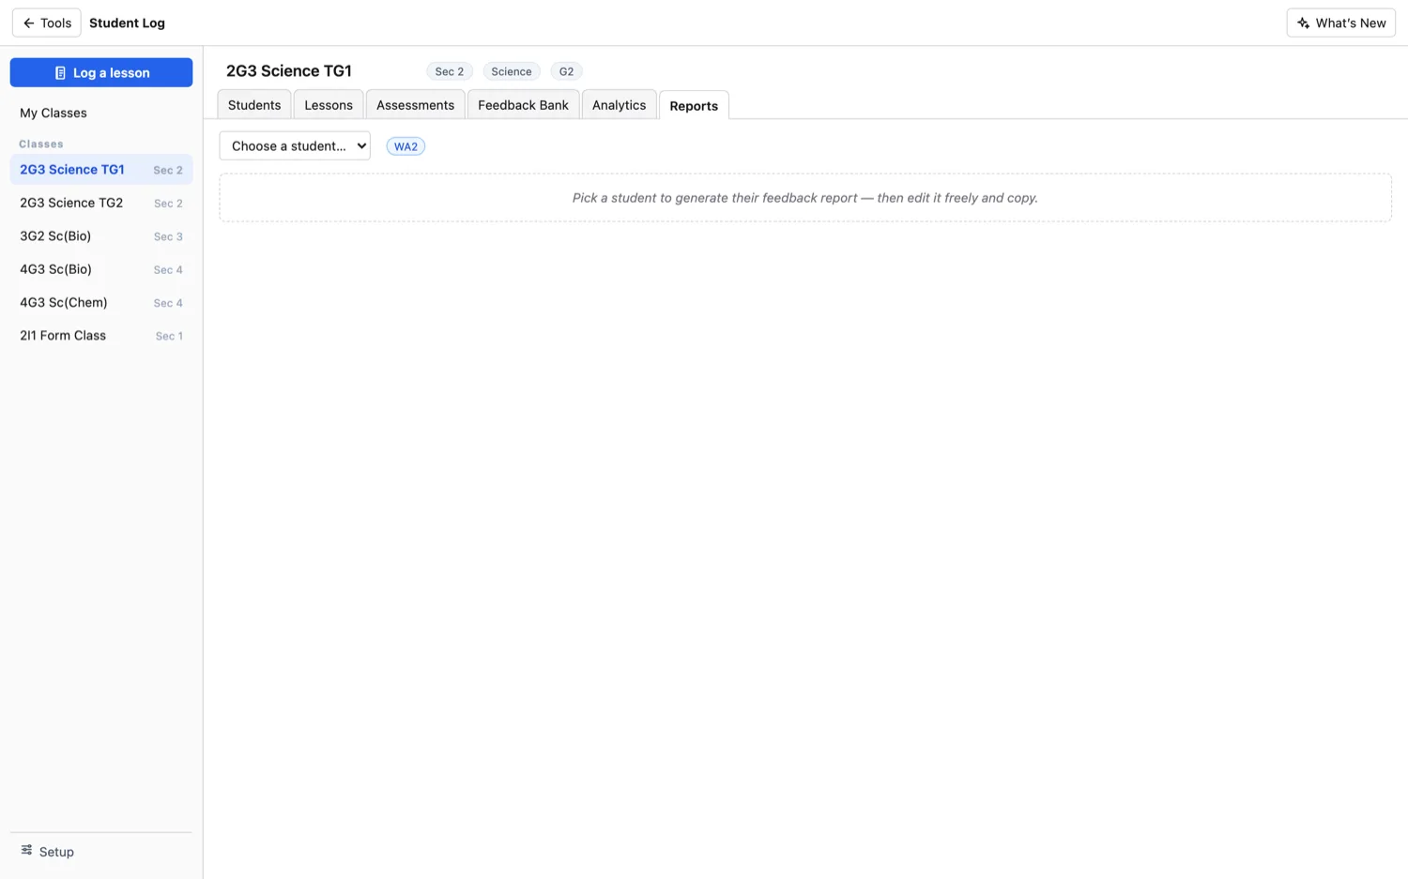Toggle the WA2 assessment chip
This screenshot has width=1408, height=879.
406,146
